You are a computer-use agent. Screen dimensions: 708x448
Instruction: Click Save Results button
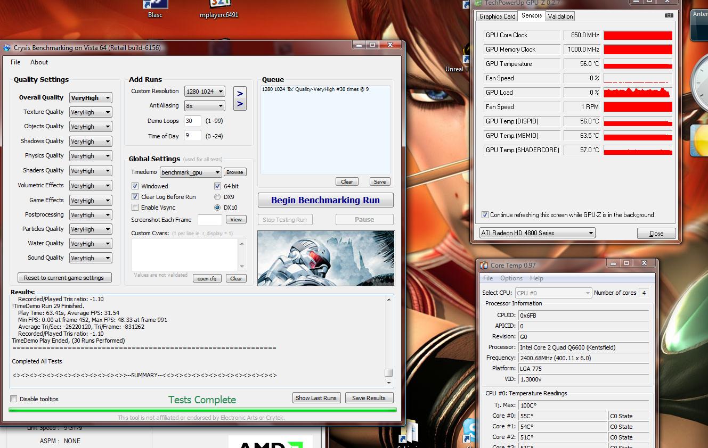[369, 398]
